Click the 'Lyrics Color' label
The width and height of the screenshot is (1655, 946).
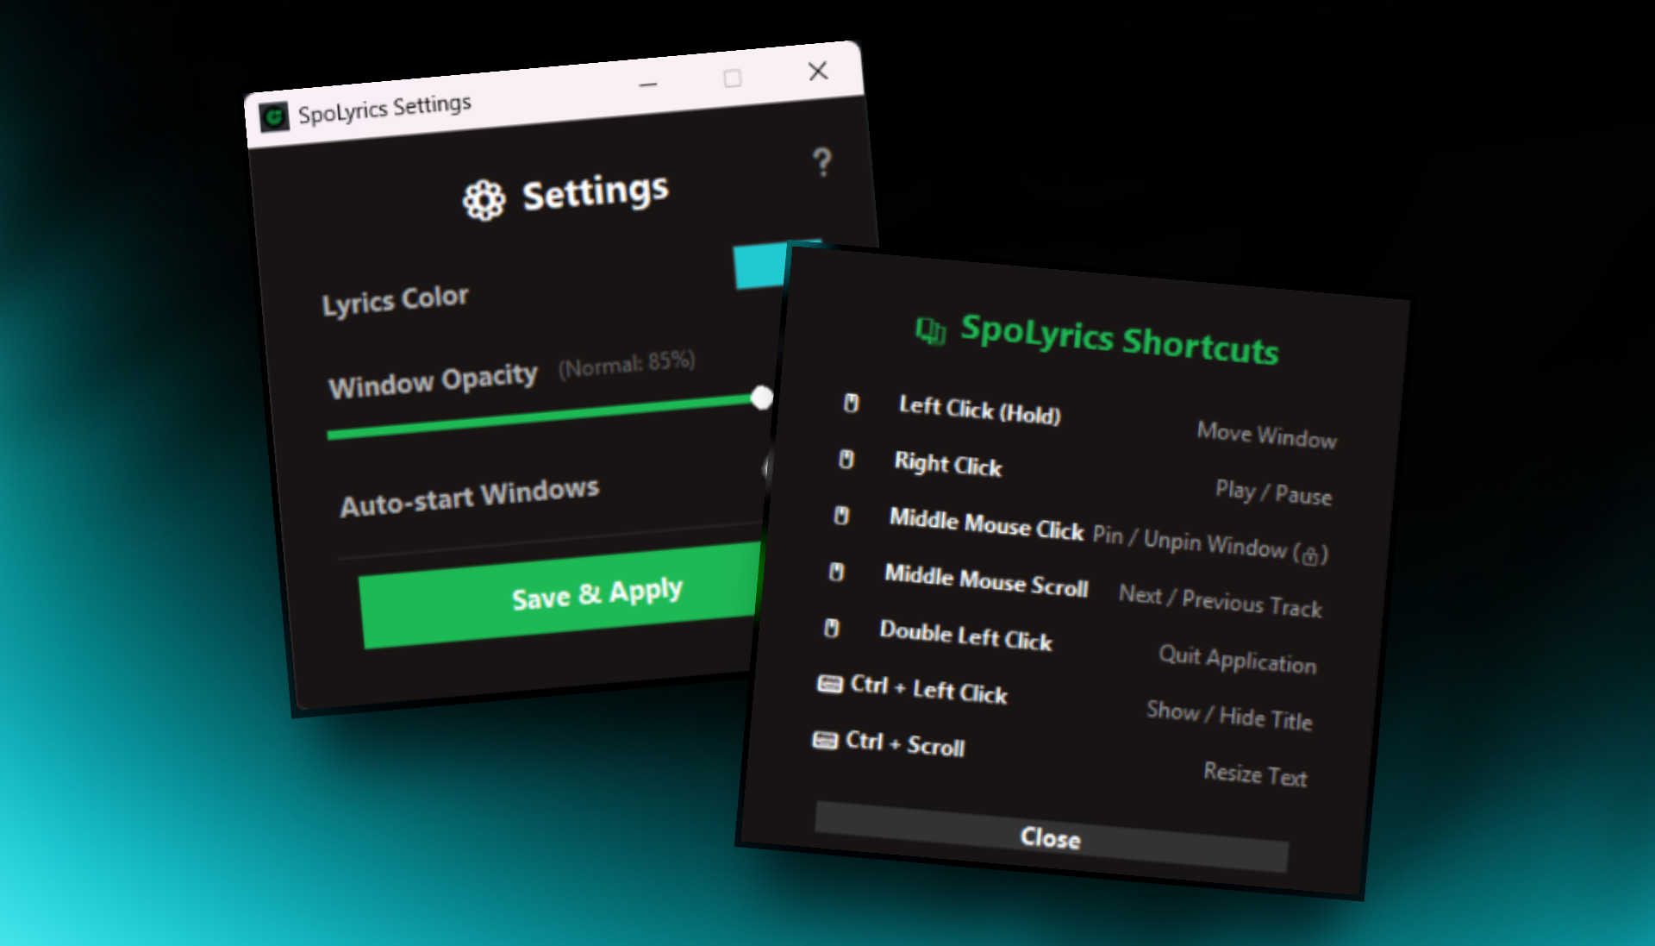click(x=395, y=301)
